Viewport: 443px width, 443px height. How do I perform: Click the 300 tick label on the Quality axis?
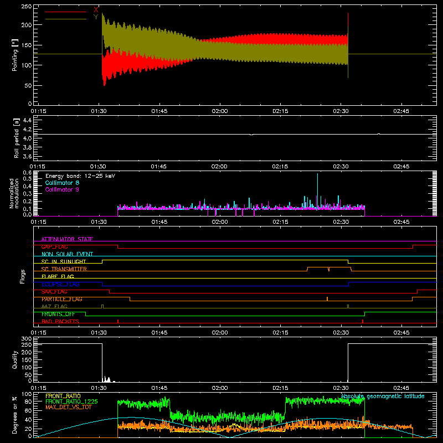coord(27,339)
